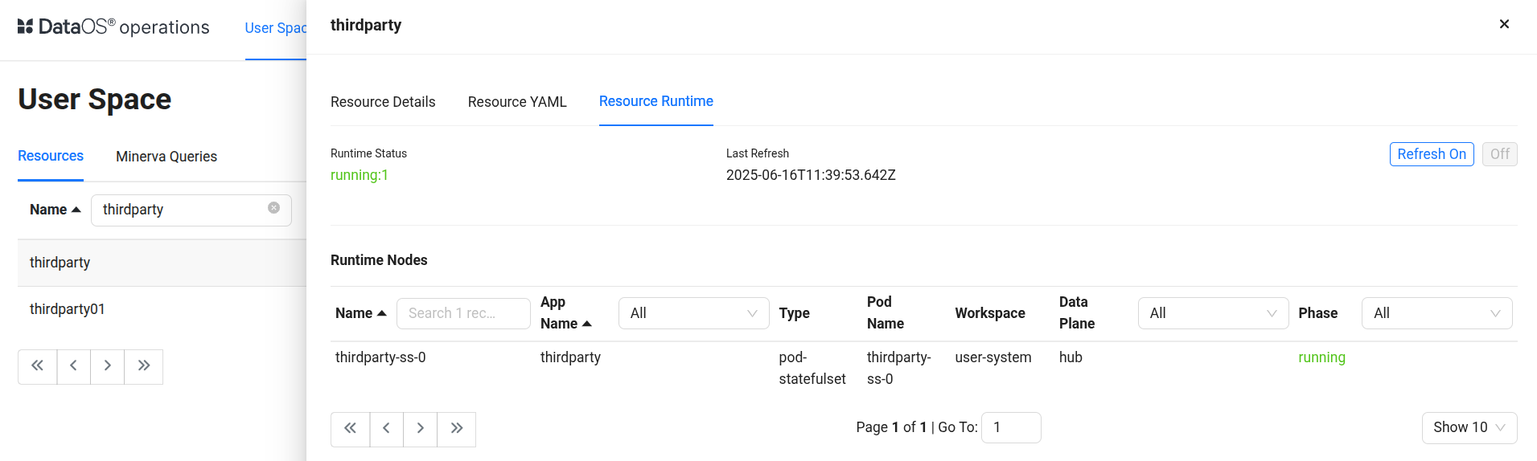Viewport: 1537px width, 461px height.
Task: Open the Data Plane filter dropdown
Action: pos(1212,313)
